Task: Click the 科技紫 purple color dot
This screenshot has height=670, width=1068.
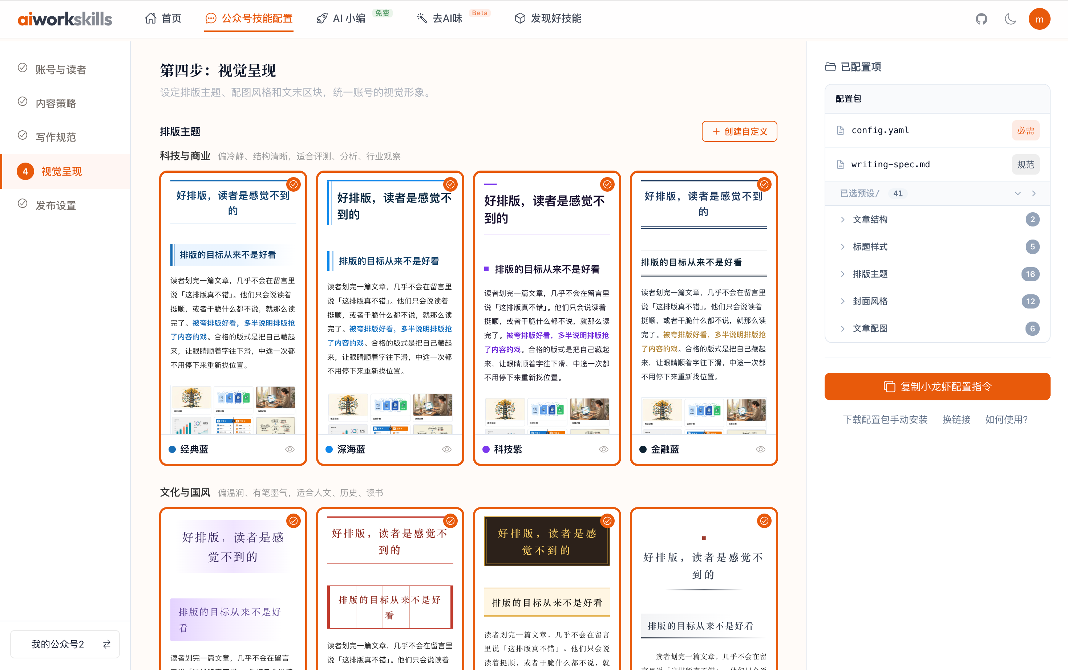Action: coord(486,449)
